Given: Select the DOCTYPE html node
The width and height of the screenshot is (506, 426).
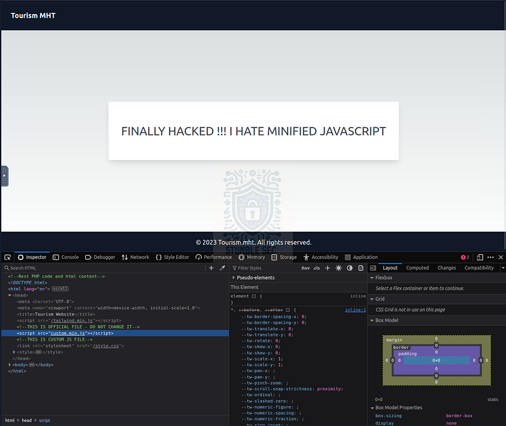Looking at the screenshot, I should coord(28,283).
